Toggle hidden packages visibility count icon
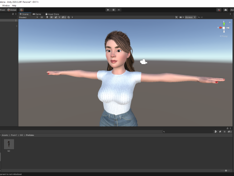This screenshot has height=176, width=234. (230, 132)
